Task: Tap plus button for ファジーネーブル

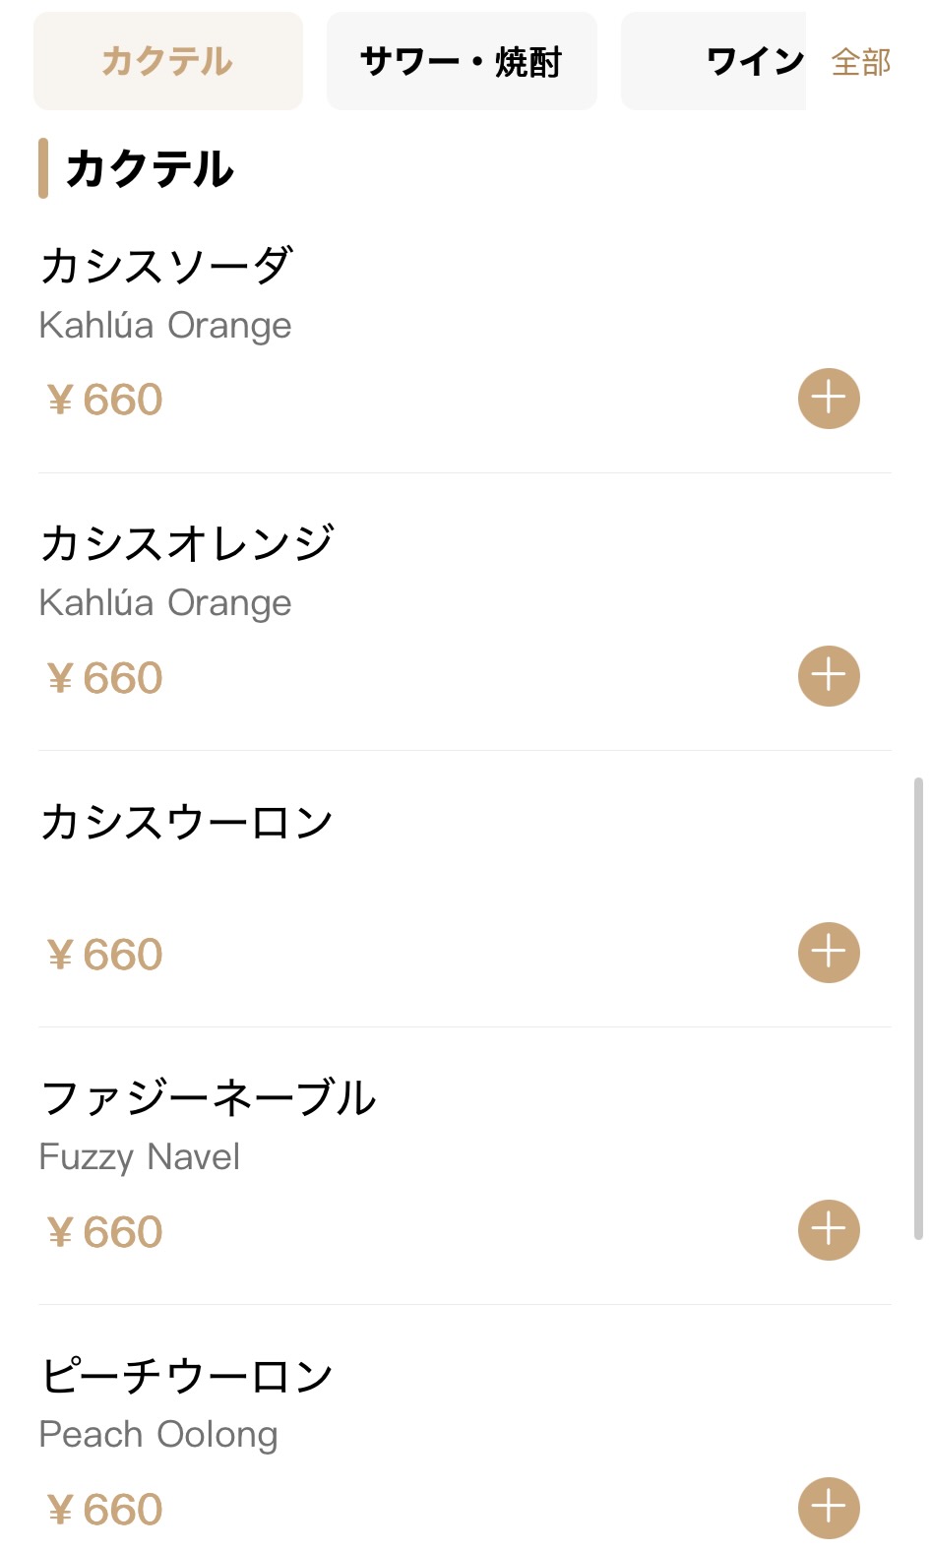Action: [828, 1230]
